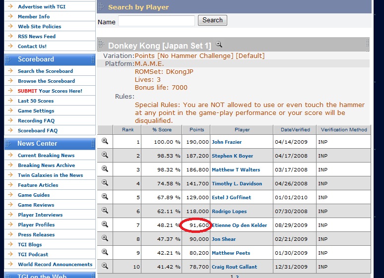Open the Web Site Policies page
The height and width of the screenshot is (278, 384).
[x=39, y=26]
